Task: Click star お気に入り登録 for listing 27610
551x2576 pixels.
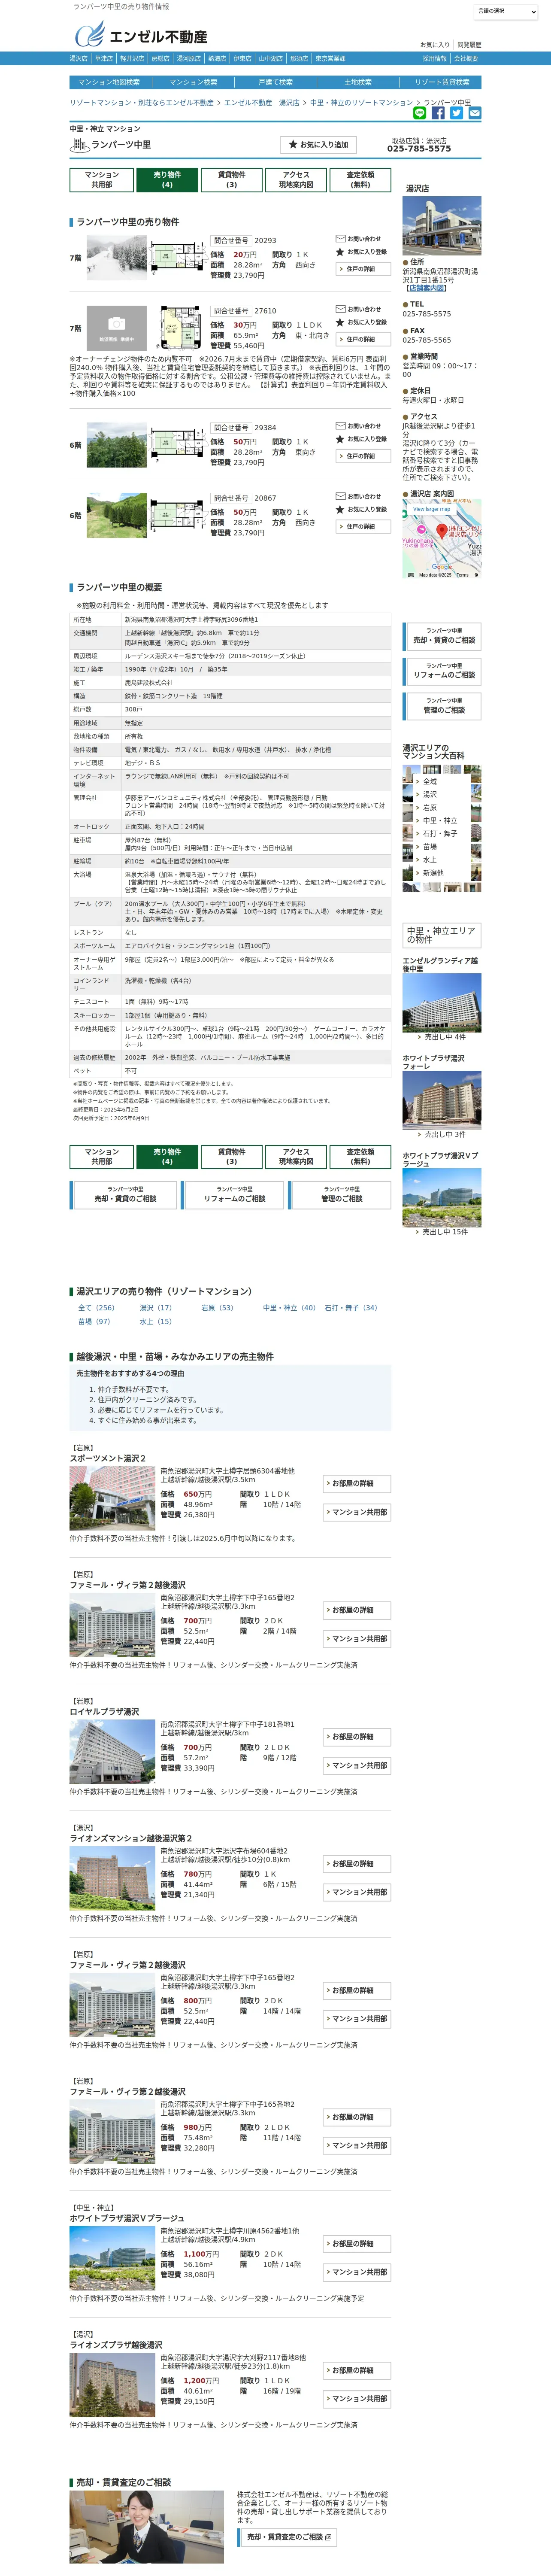Action: pyautogui.click(x=340, y=322)
